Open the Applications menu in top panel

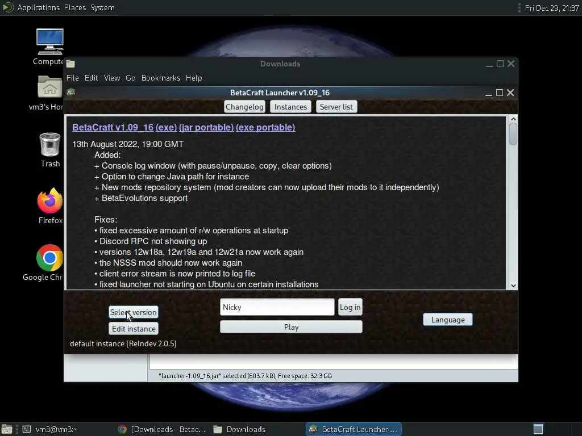coord(39,7)
